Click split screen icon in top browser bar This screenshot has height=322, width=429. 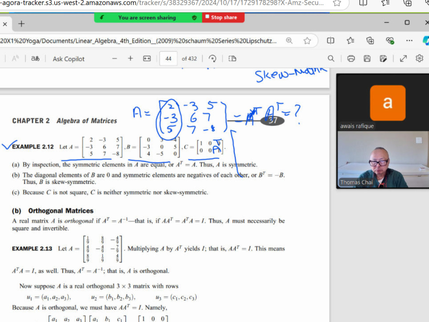[363, 3]
